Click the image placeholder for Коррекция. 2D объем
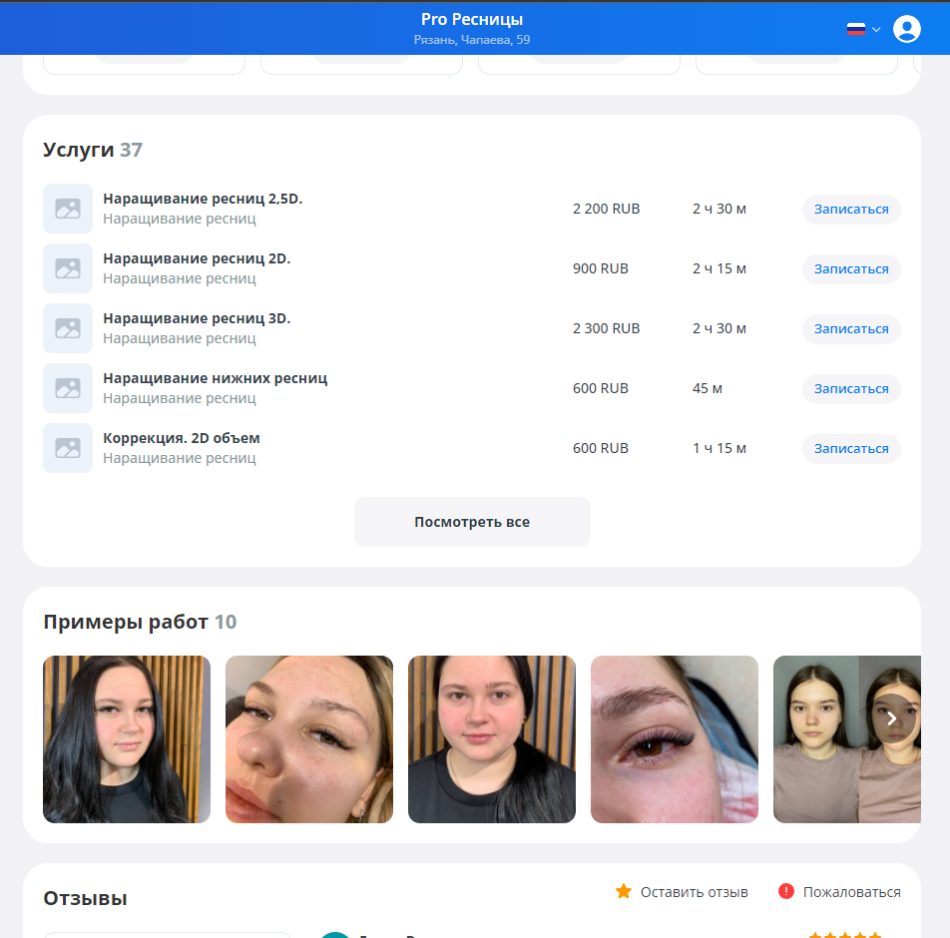Image resolution: width=950 pixels, height=938 pixels. coord(68,448)
